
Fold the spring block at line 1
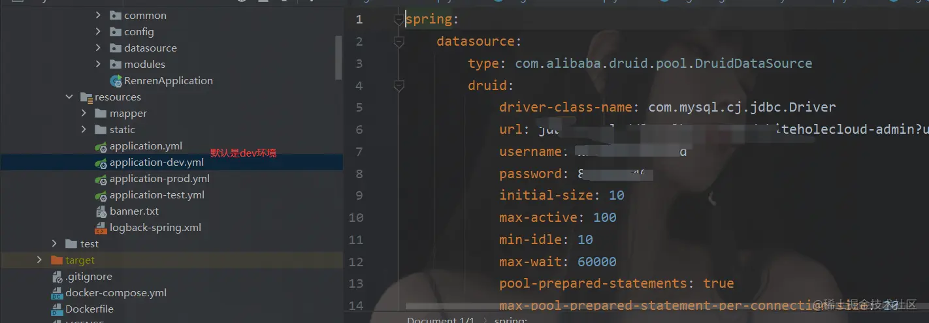399,20
